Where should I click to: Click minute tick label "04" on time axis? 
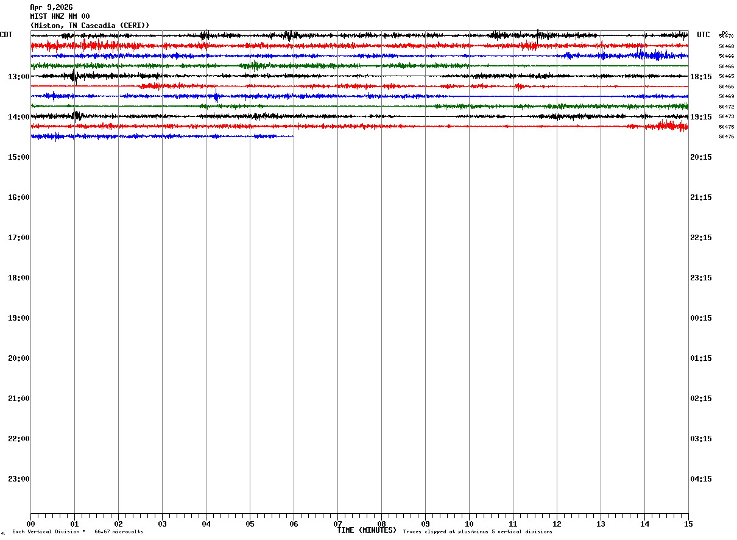tap(206, 524)
